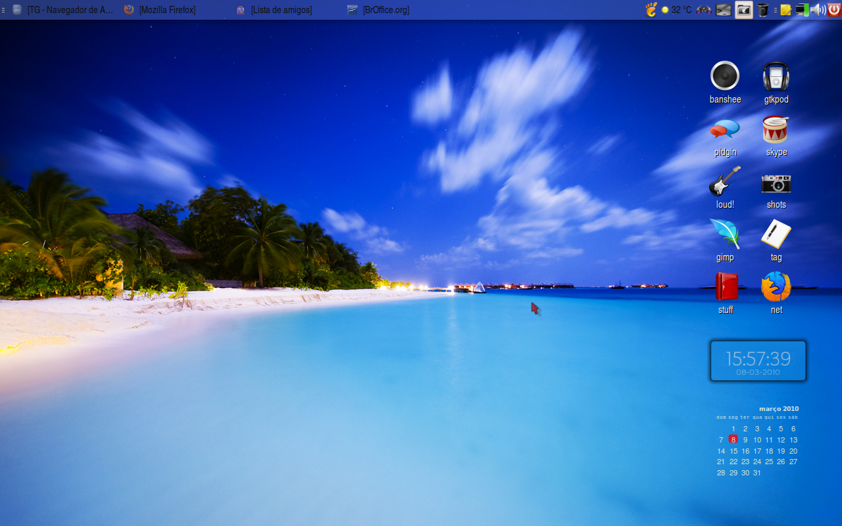
Task: Open the banshee desktop launcher
Action: 725,76
